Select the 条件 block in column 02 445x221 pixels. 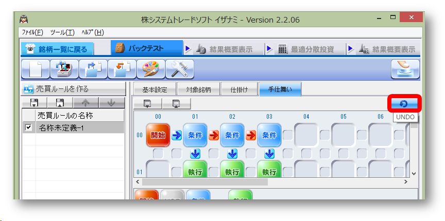232,135
